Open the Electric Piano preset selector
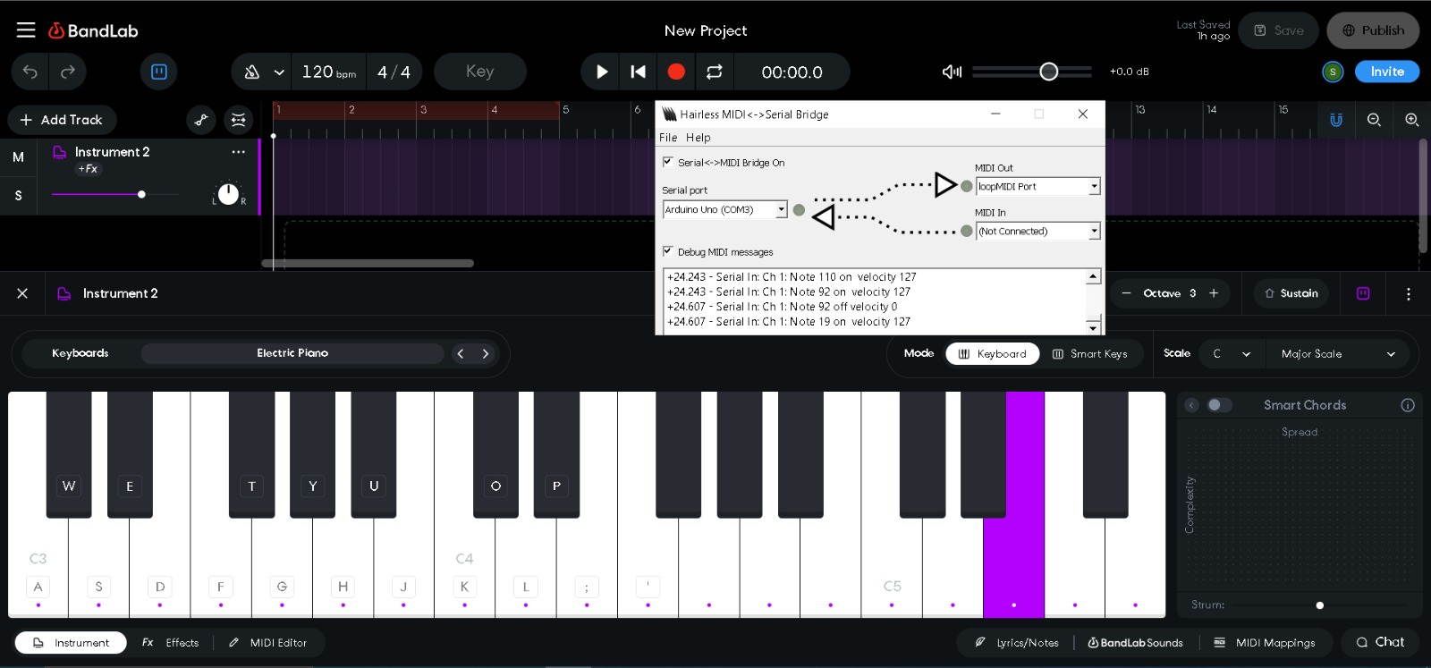1431x668 pixels. pyautogui.click(x=292, y=353)
